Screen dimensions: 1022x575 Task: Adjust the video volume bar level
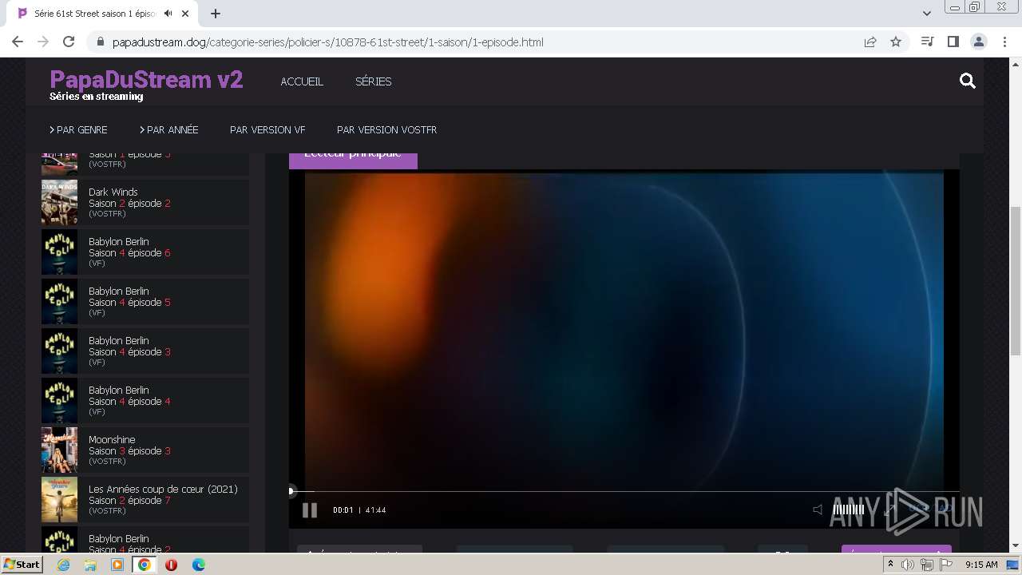point(848,510)
